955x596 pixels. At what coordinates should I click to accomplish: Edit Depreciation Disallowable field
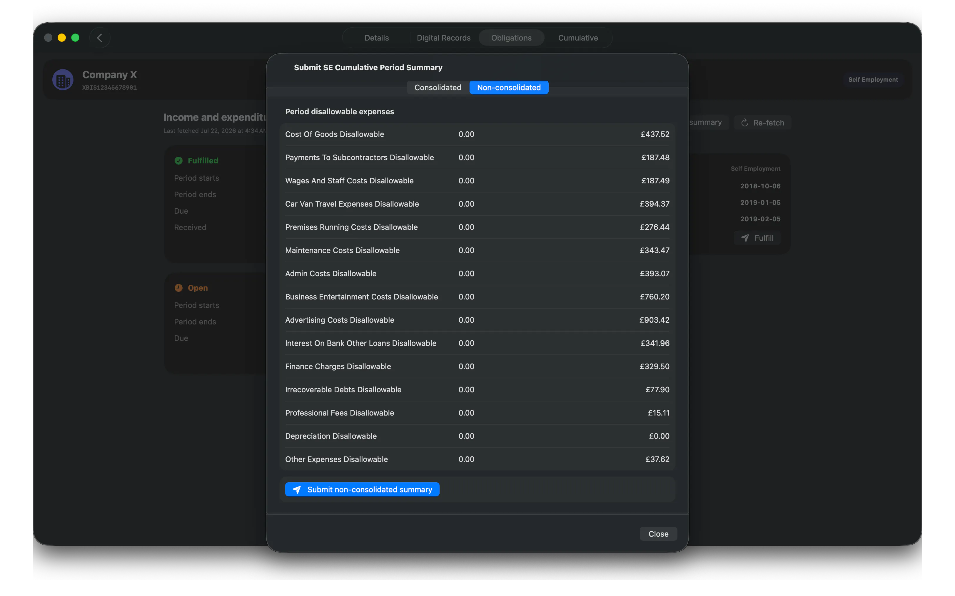[x=466, y=436]
